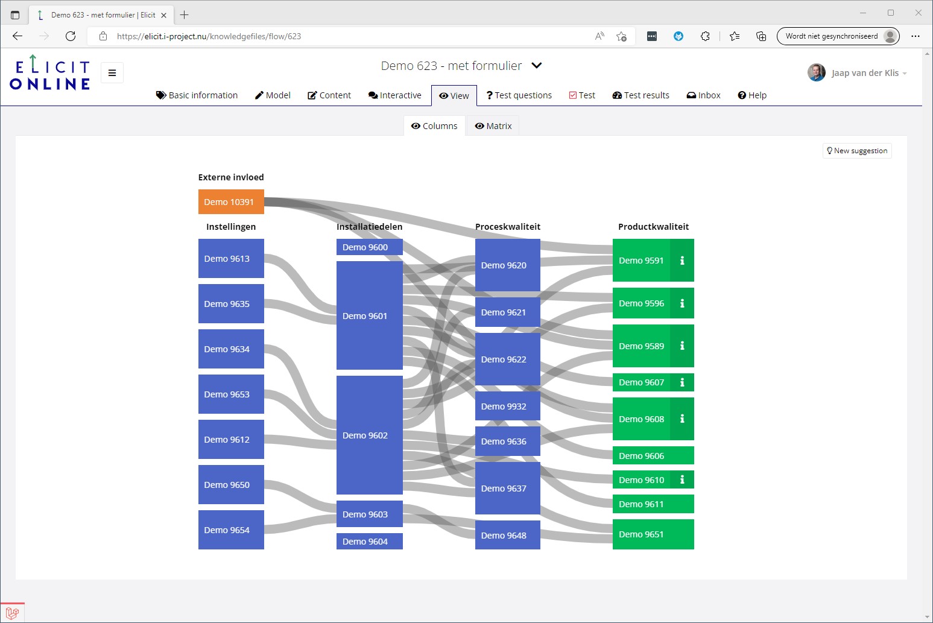Open info icon beside Demo 9608
The image size is (933, 623).
coord(682,419)
